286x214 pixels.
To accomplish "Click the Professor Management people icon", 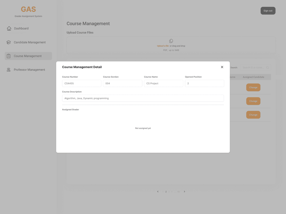I will tap(8, 69).
